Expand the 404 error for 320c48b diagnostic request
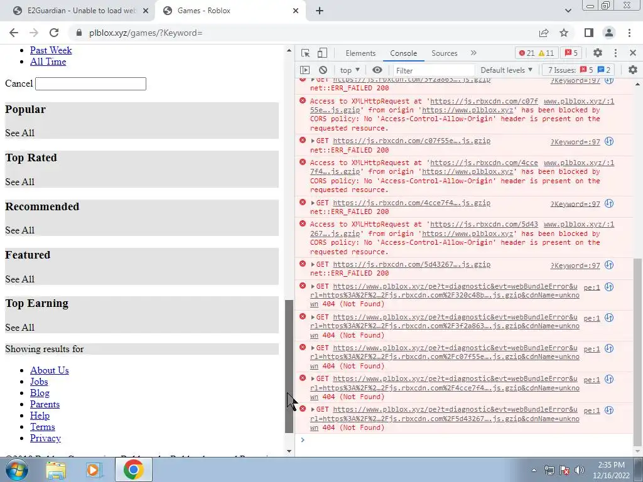Viewport: 643px width, 482px height. 313,286
